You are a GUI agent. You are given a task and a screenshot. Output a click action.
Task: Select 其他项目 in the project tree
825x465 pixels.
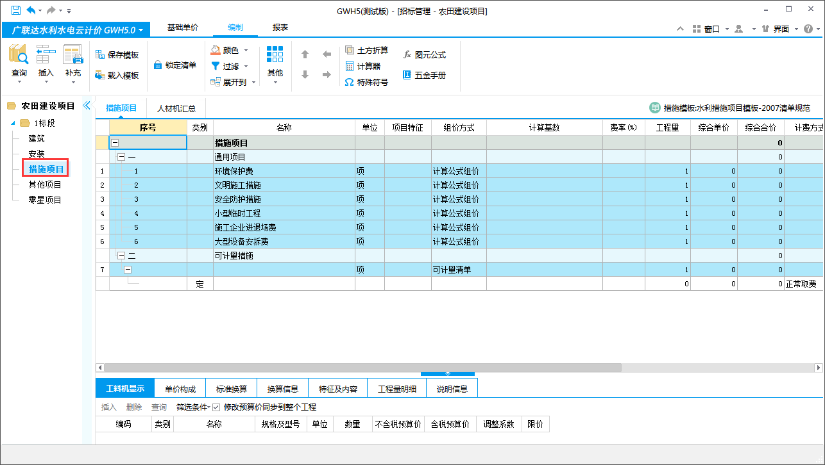pyautogui.click(x=45, y=184)
